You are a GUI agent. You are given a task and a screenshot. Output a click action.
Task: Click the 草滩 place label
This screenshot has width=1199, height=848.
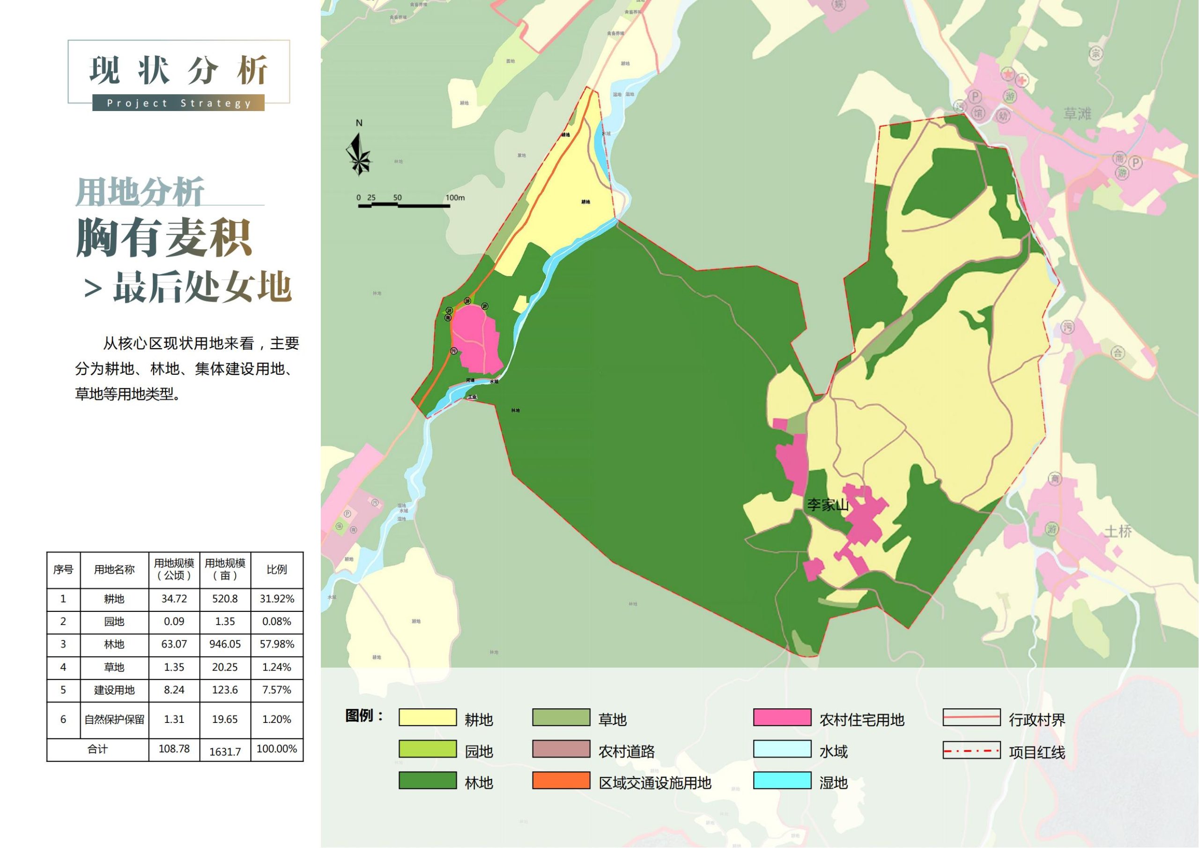(x=1077, y=113)
